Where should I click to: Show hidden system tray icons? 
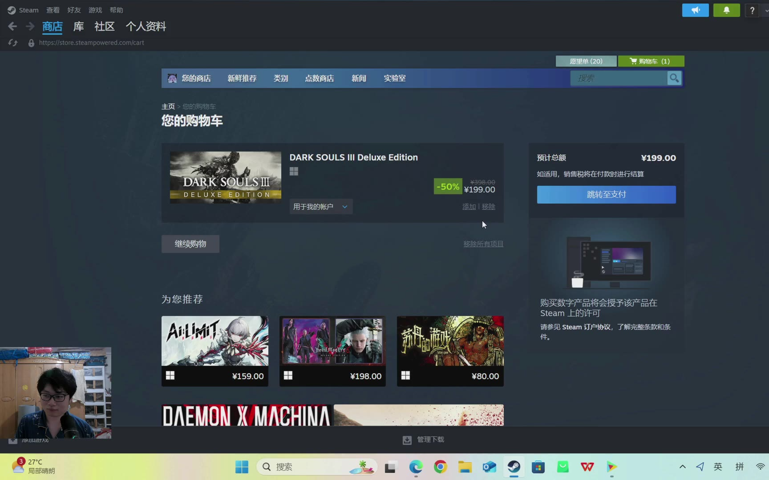point(682,467)
